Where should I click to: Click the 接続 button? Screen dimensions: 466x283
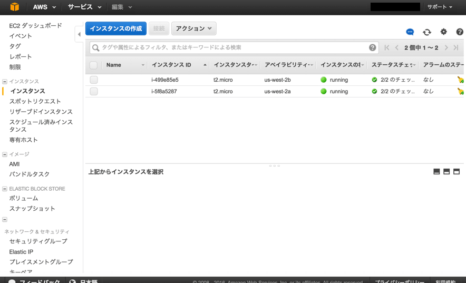pos(159,28)
